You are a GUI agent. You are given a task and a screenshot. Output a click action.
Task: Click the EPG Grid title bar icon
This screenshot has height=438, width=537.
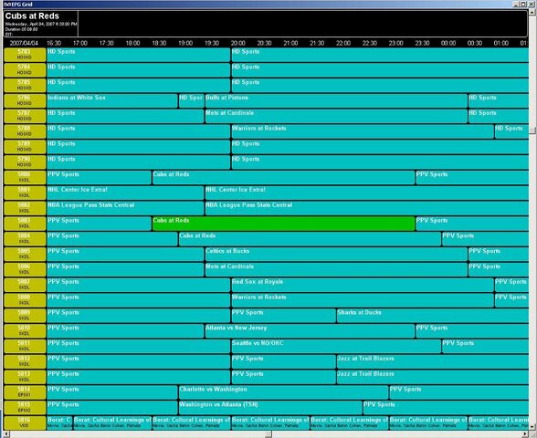6,4
